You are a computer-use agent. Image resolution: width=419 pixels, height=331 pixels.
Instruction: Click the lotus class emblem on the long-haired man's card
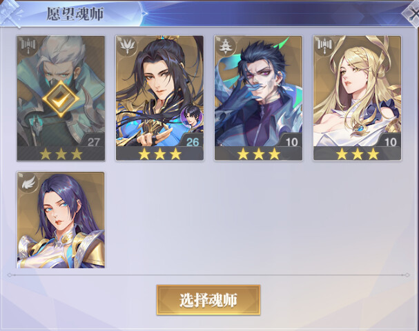tap(127, 46)
